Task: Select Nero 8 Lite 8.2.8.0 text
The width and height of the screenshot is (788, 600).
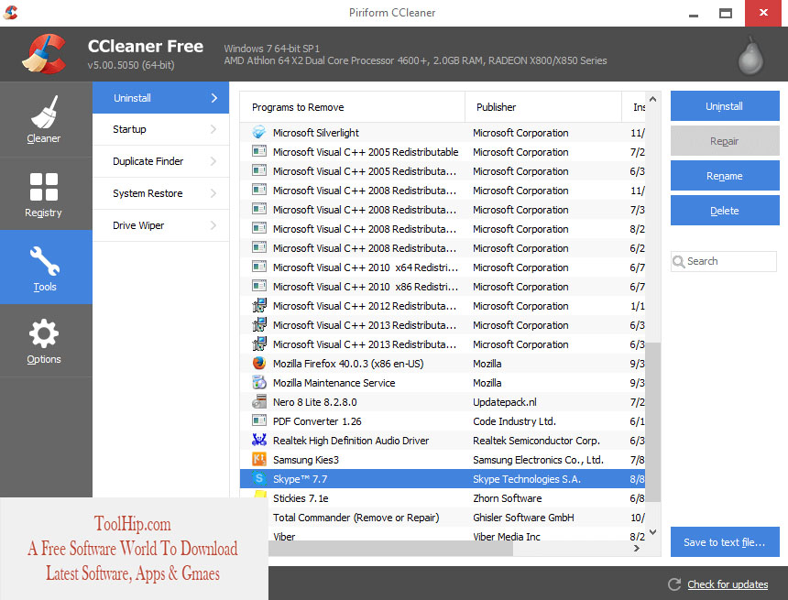Action: click(314, 402)
